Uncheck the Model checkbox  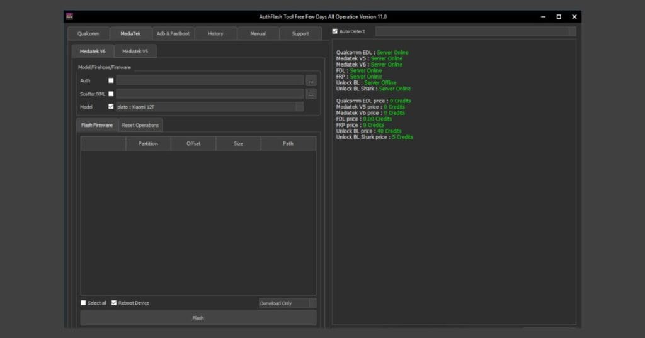[x=111, y=107]
